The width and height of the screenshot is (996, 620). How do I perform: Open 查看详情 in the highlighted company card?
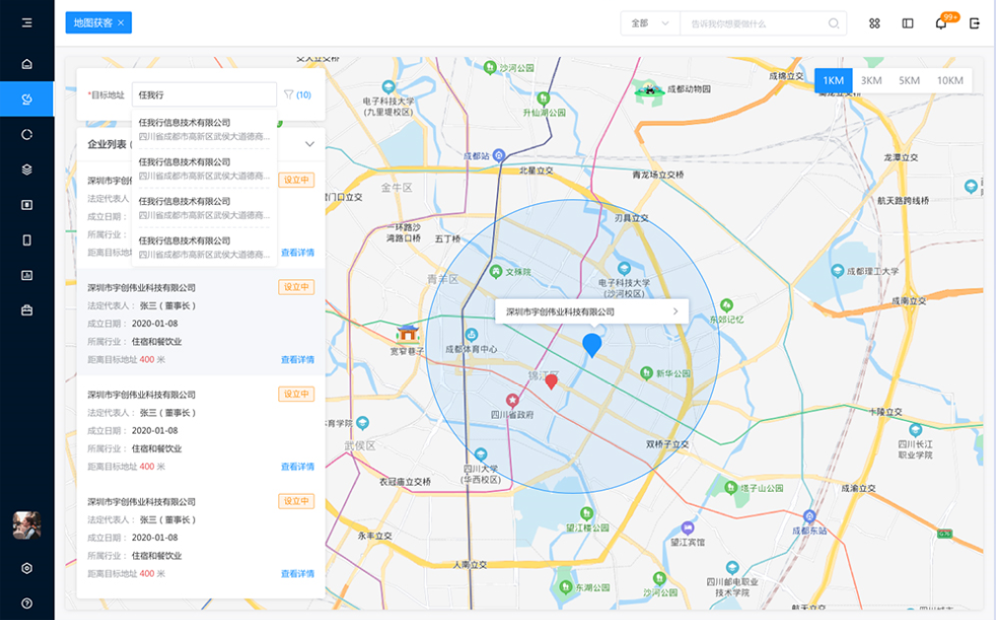[297, 359]
